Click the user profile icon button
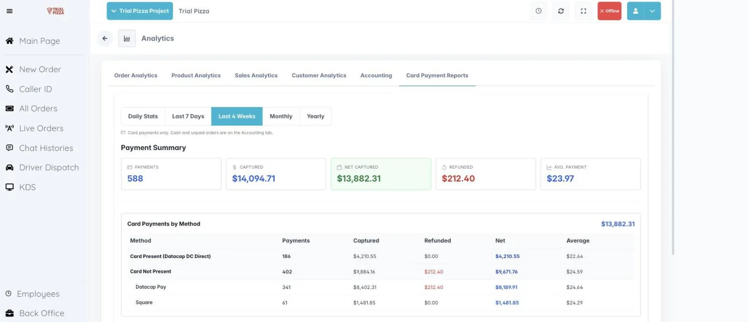 click(x=635, y=11)
